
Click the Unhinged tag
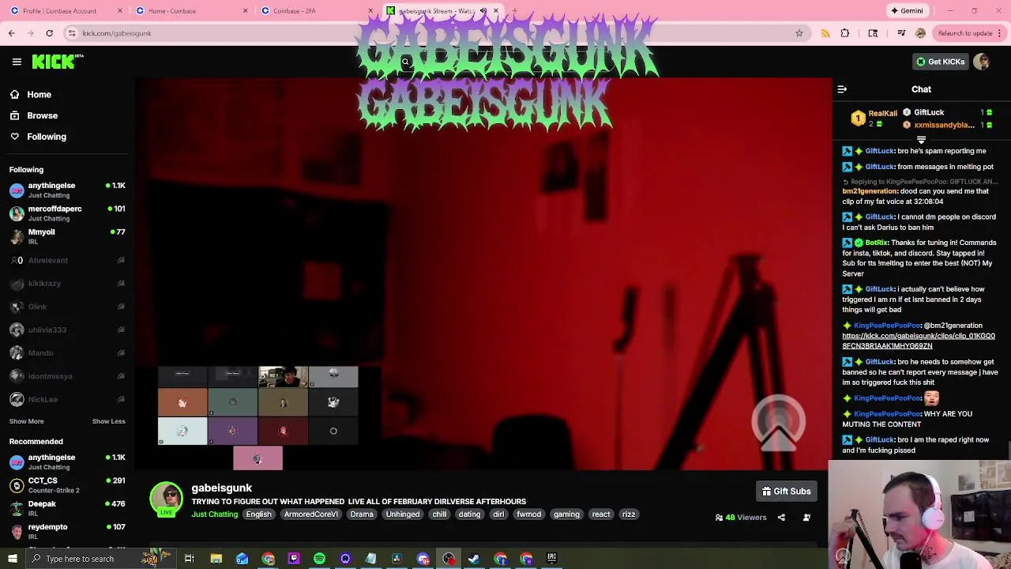tap(403, 514)
